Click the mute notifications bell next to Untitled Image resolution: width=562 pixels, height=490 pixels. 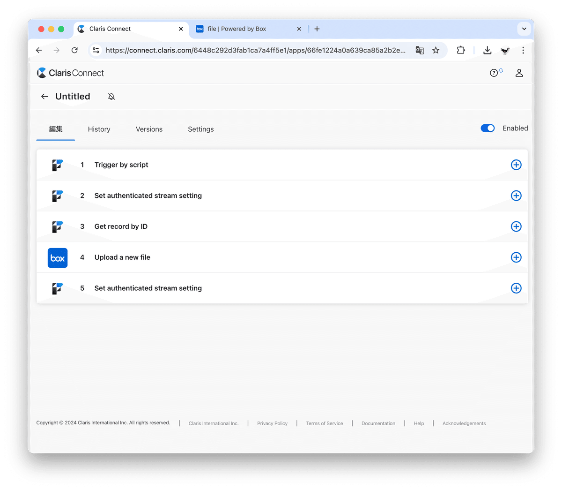tap(111, 96)
